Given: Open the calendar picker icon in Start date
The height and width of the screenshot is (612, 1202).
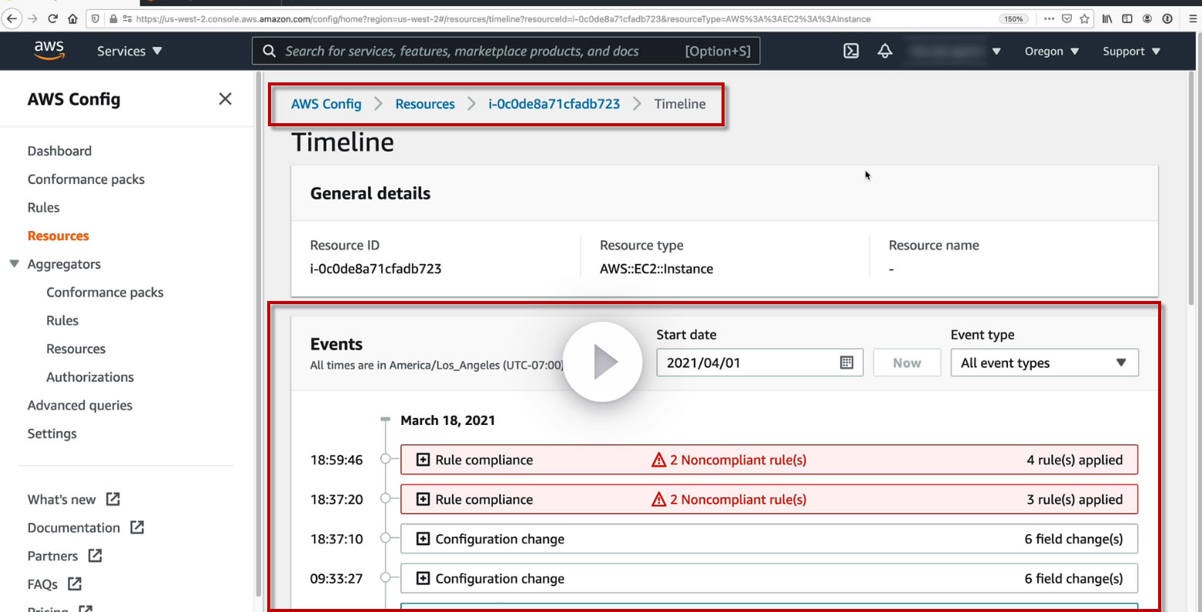Looking at the screenshot, I should click(x=846, y=363).
